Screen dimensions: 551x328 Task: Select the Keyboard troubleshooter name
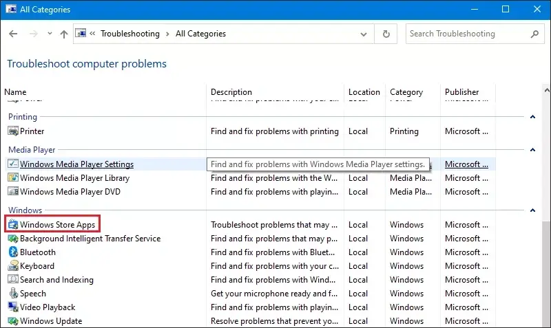37,266
